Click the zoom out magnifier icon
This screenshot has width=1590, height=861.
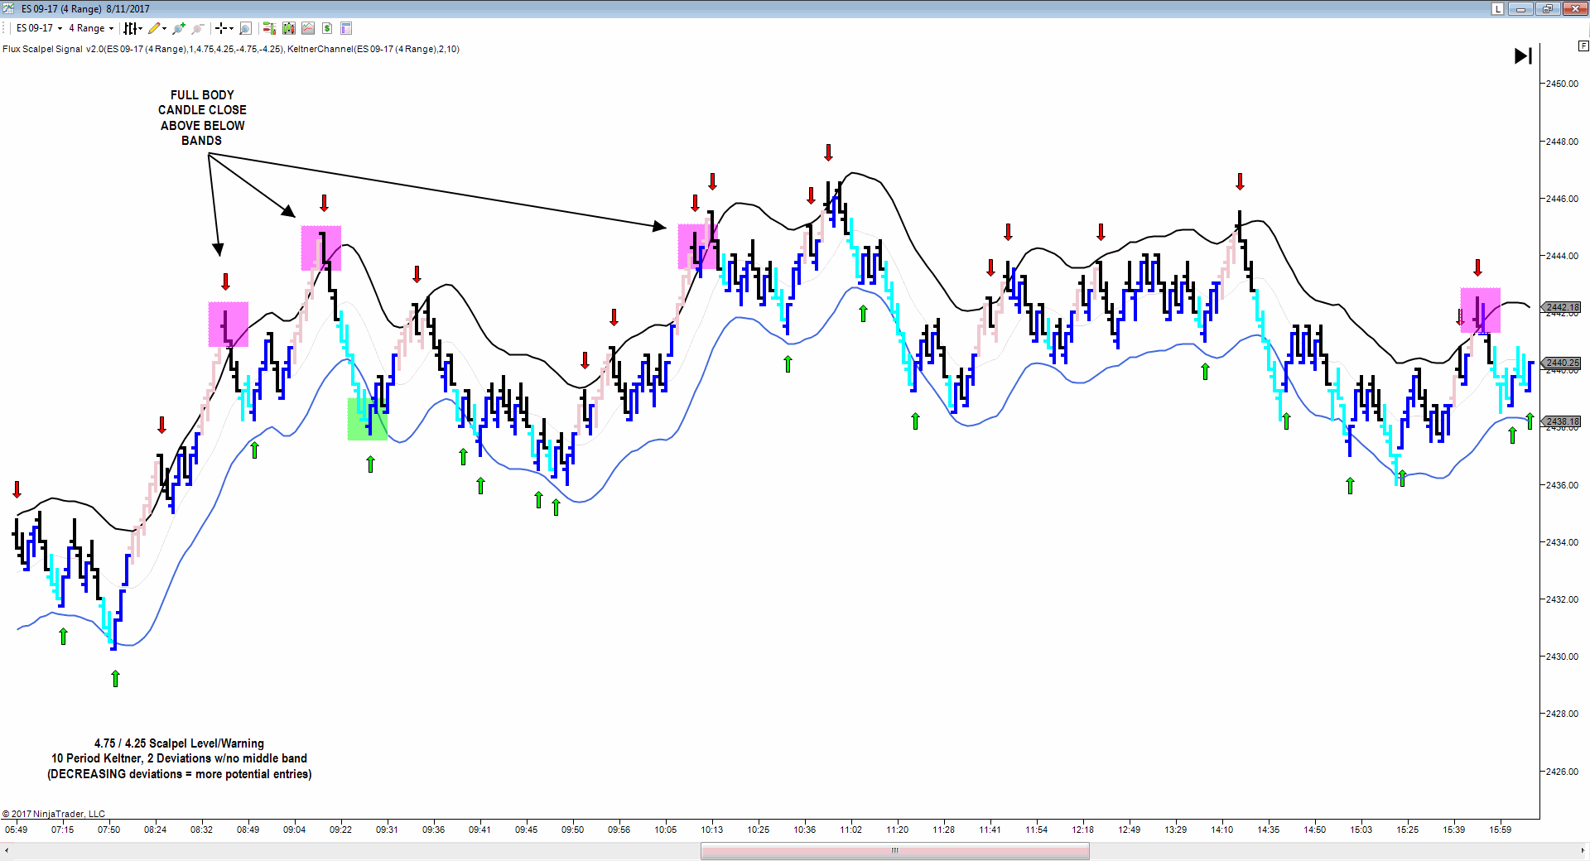point(198,28)
